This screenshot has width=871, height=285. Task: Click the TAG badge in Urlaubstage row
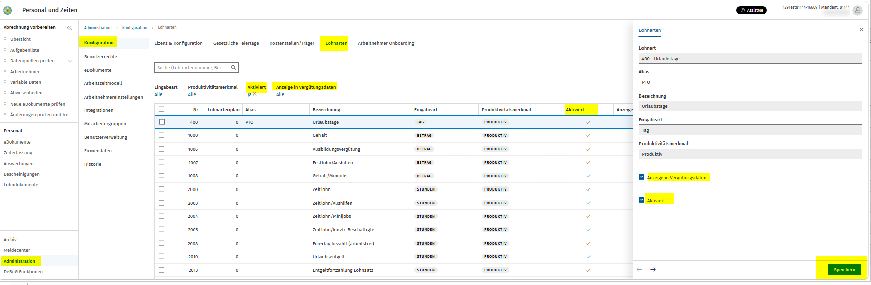pyautogui.click(x=420, y=122)
